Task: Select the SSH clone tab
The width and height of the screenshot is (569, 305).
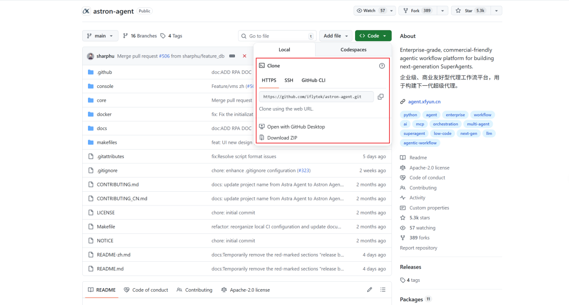Action: [x=289, y=80]
